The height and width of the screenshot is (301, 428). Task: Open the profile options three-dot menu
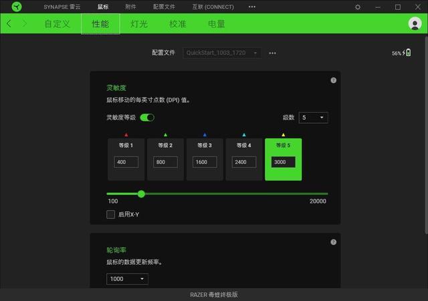click(272, 53)
